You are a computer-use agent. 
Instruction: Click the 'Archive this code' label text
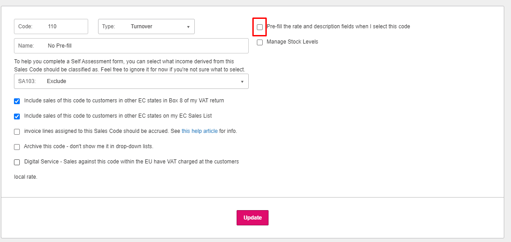click(89, 146)
